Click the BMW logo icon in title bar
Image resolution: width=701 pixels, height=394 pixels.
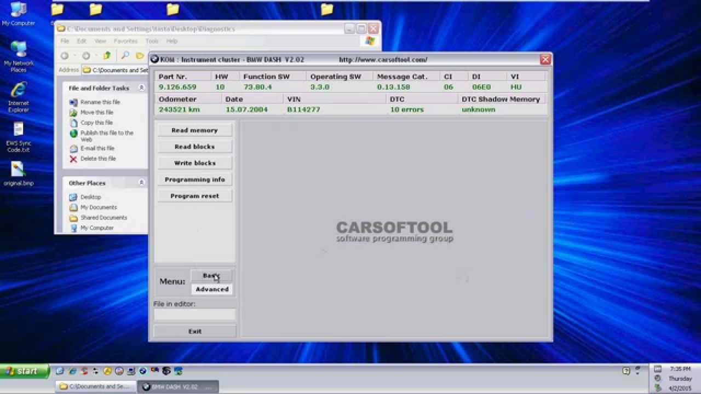click(x=154, y=60)
